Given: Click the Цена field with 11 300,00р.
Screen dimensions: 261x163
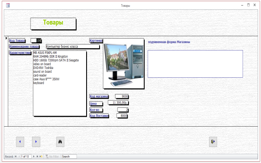Looking at the screenshot, I should [118, 102].
